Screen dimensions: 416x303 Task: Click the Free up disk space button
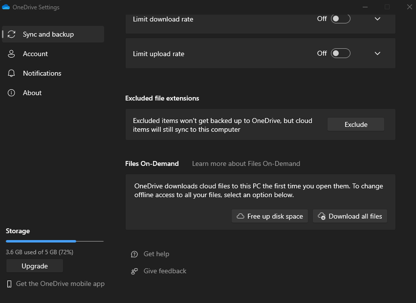click(270, 216)
